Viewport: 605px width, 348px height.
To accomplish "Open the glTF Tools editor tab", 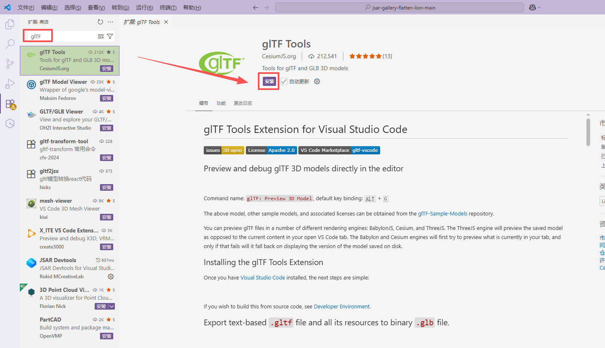I will 142,22.
